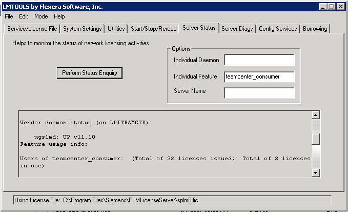348x212 pixels.
Task: Open the Mode menu
Action: tap(41, 16)
